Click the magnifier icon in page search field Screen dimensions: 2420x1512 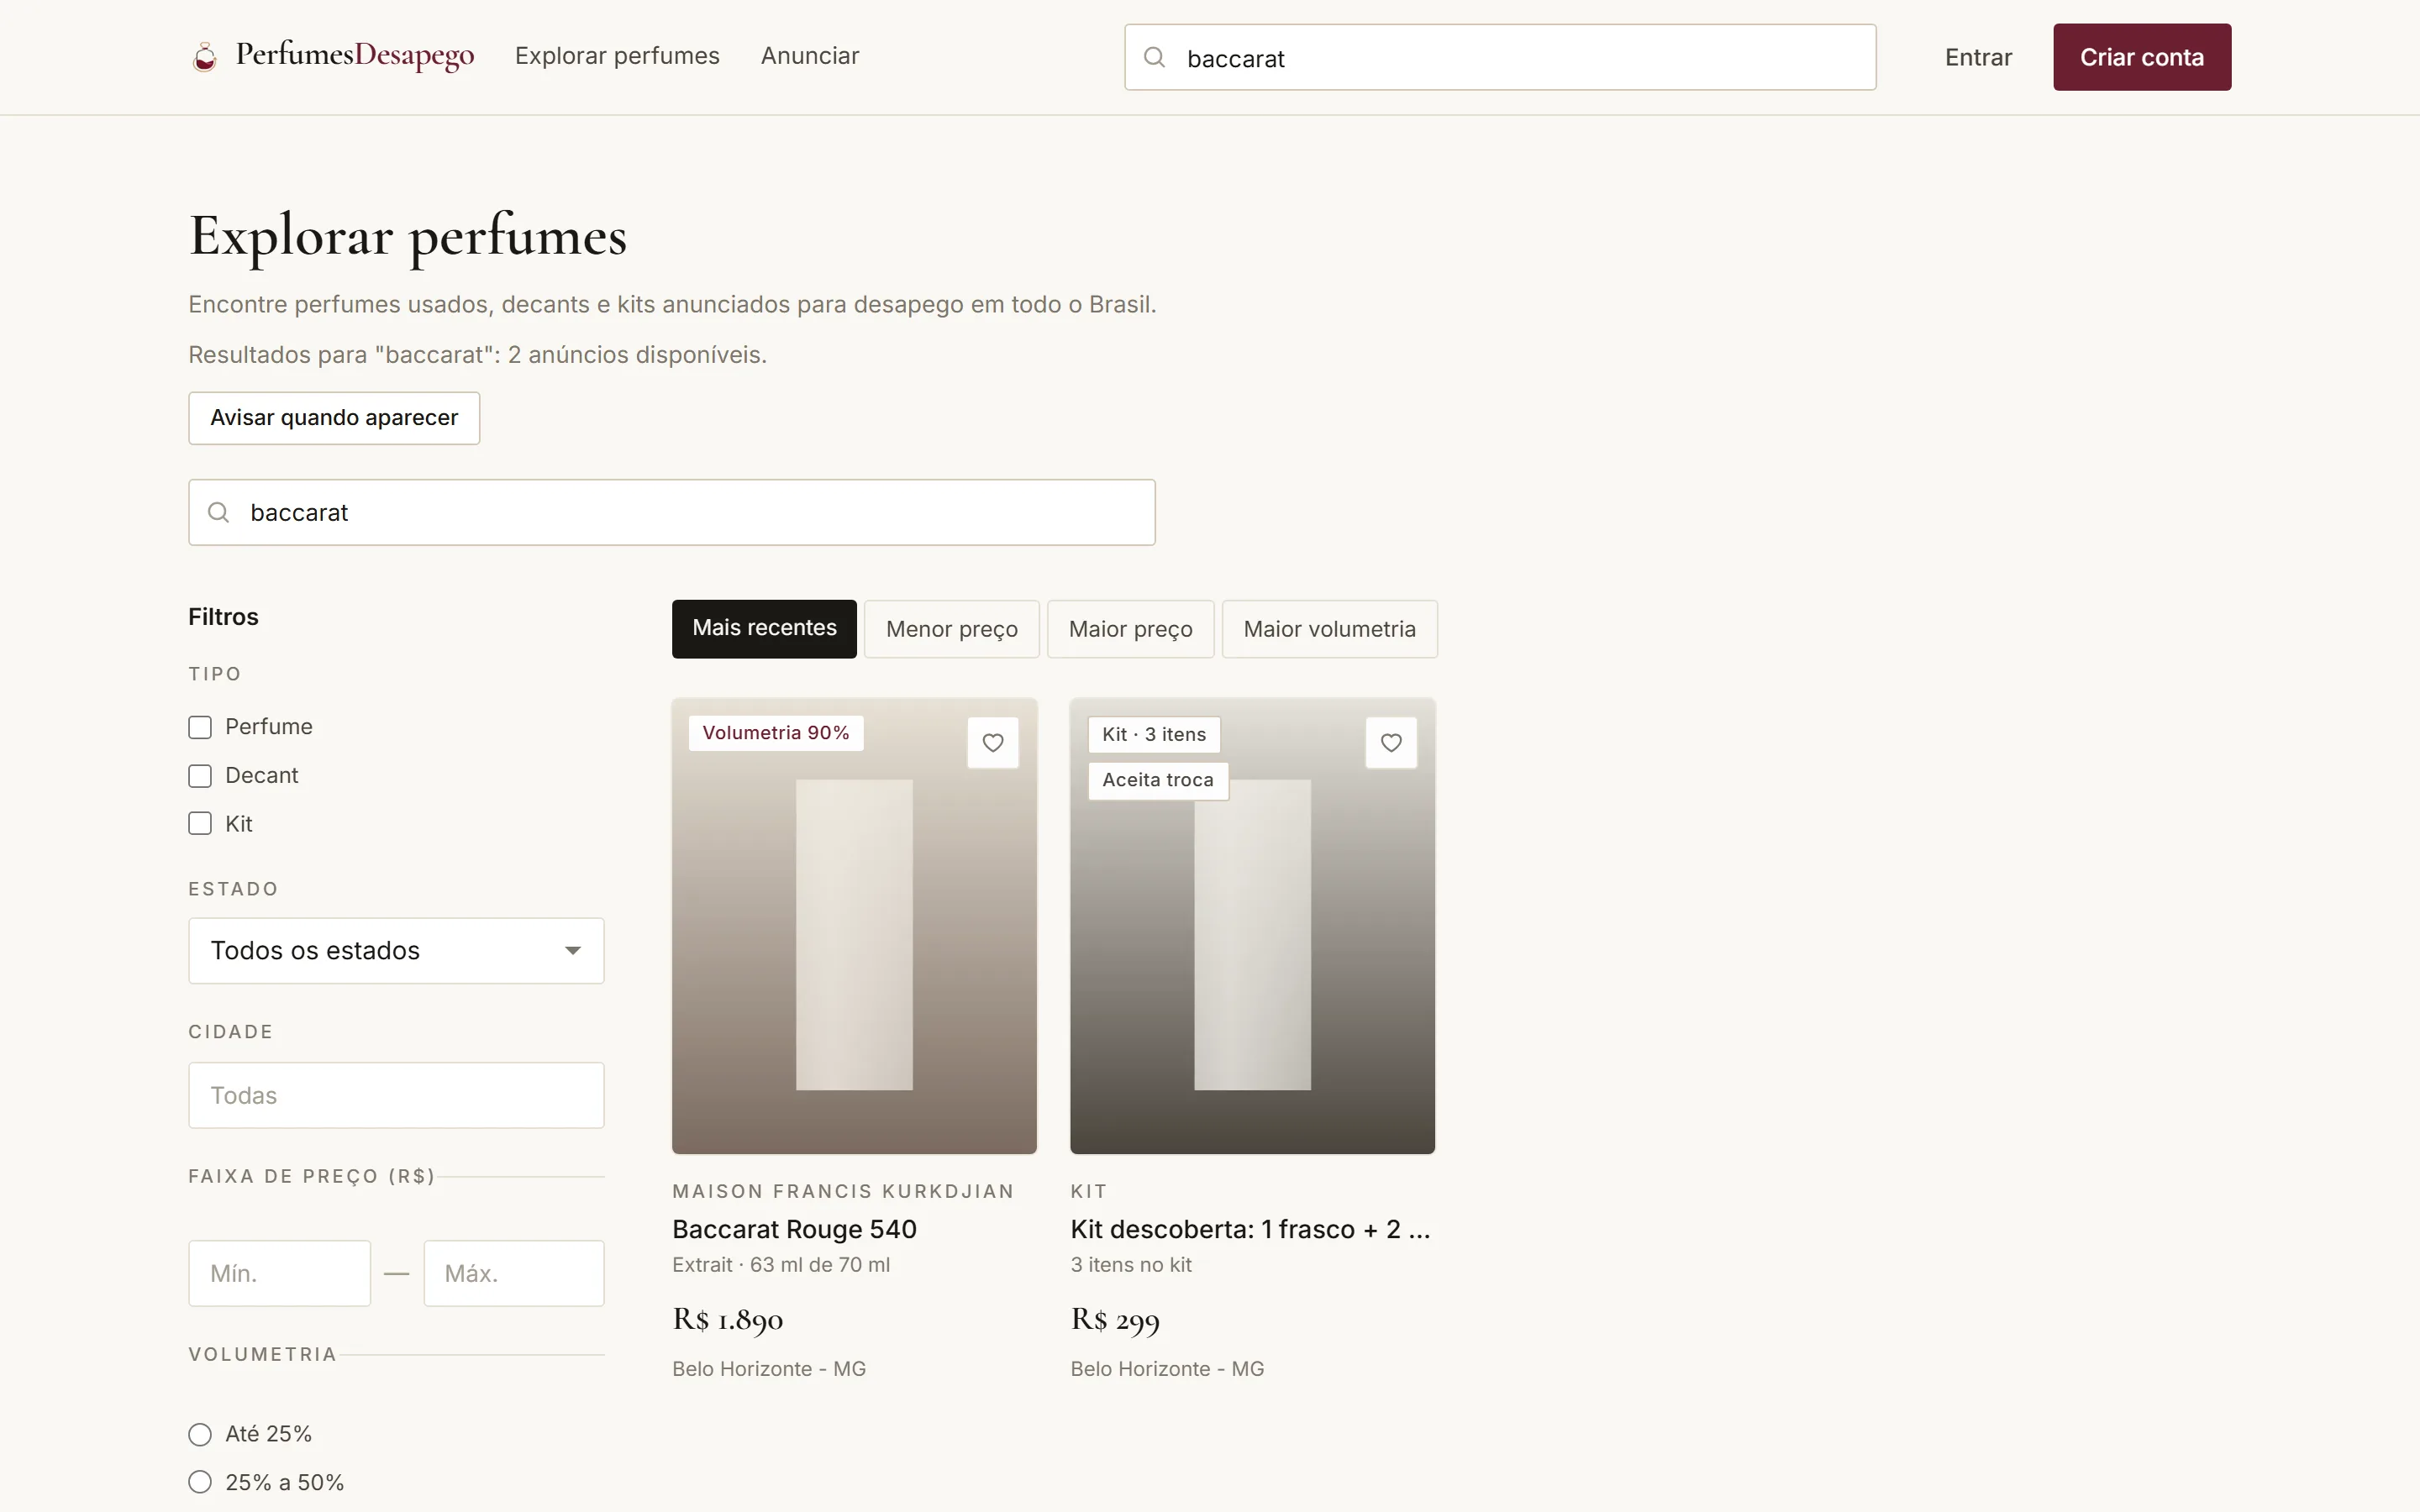tap(218, 512)
